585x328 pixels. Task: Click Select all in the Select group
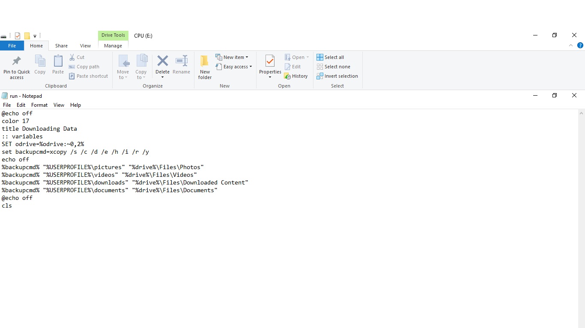tap(330, 57)
